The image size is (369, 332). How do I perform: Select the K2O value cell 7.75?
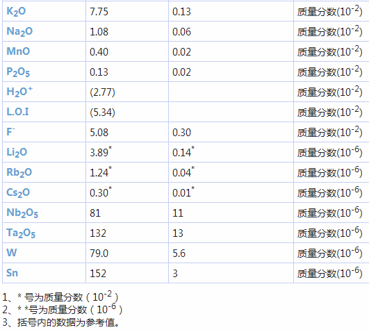(99, 12)
